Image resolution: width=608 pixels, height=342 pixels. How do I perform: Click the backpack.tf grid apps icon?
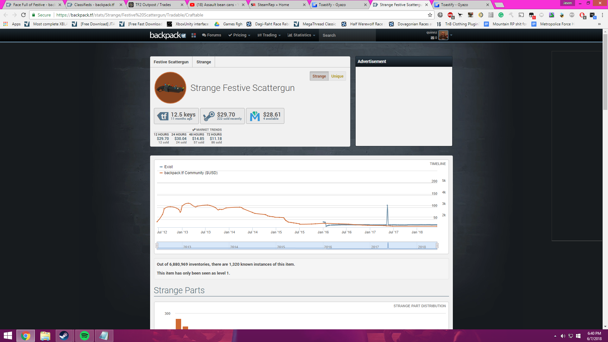(x=193, y=35)
